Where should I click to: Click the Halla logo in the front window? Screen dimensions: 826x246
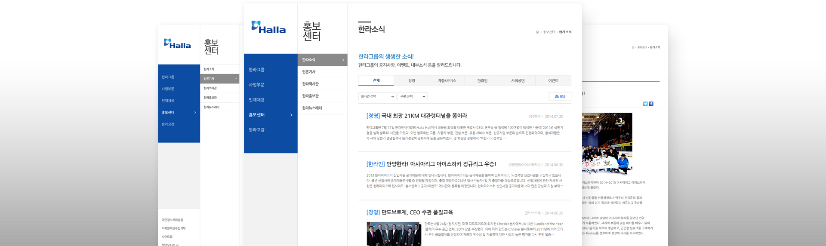coord(268,27)
